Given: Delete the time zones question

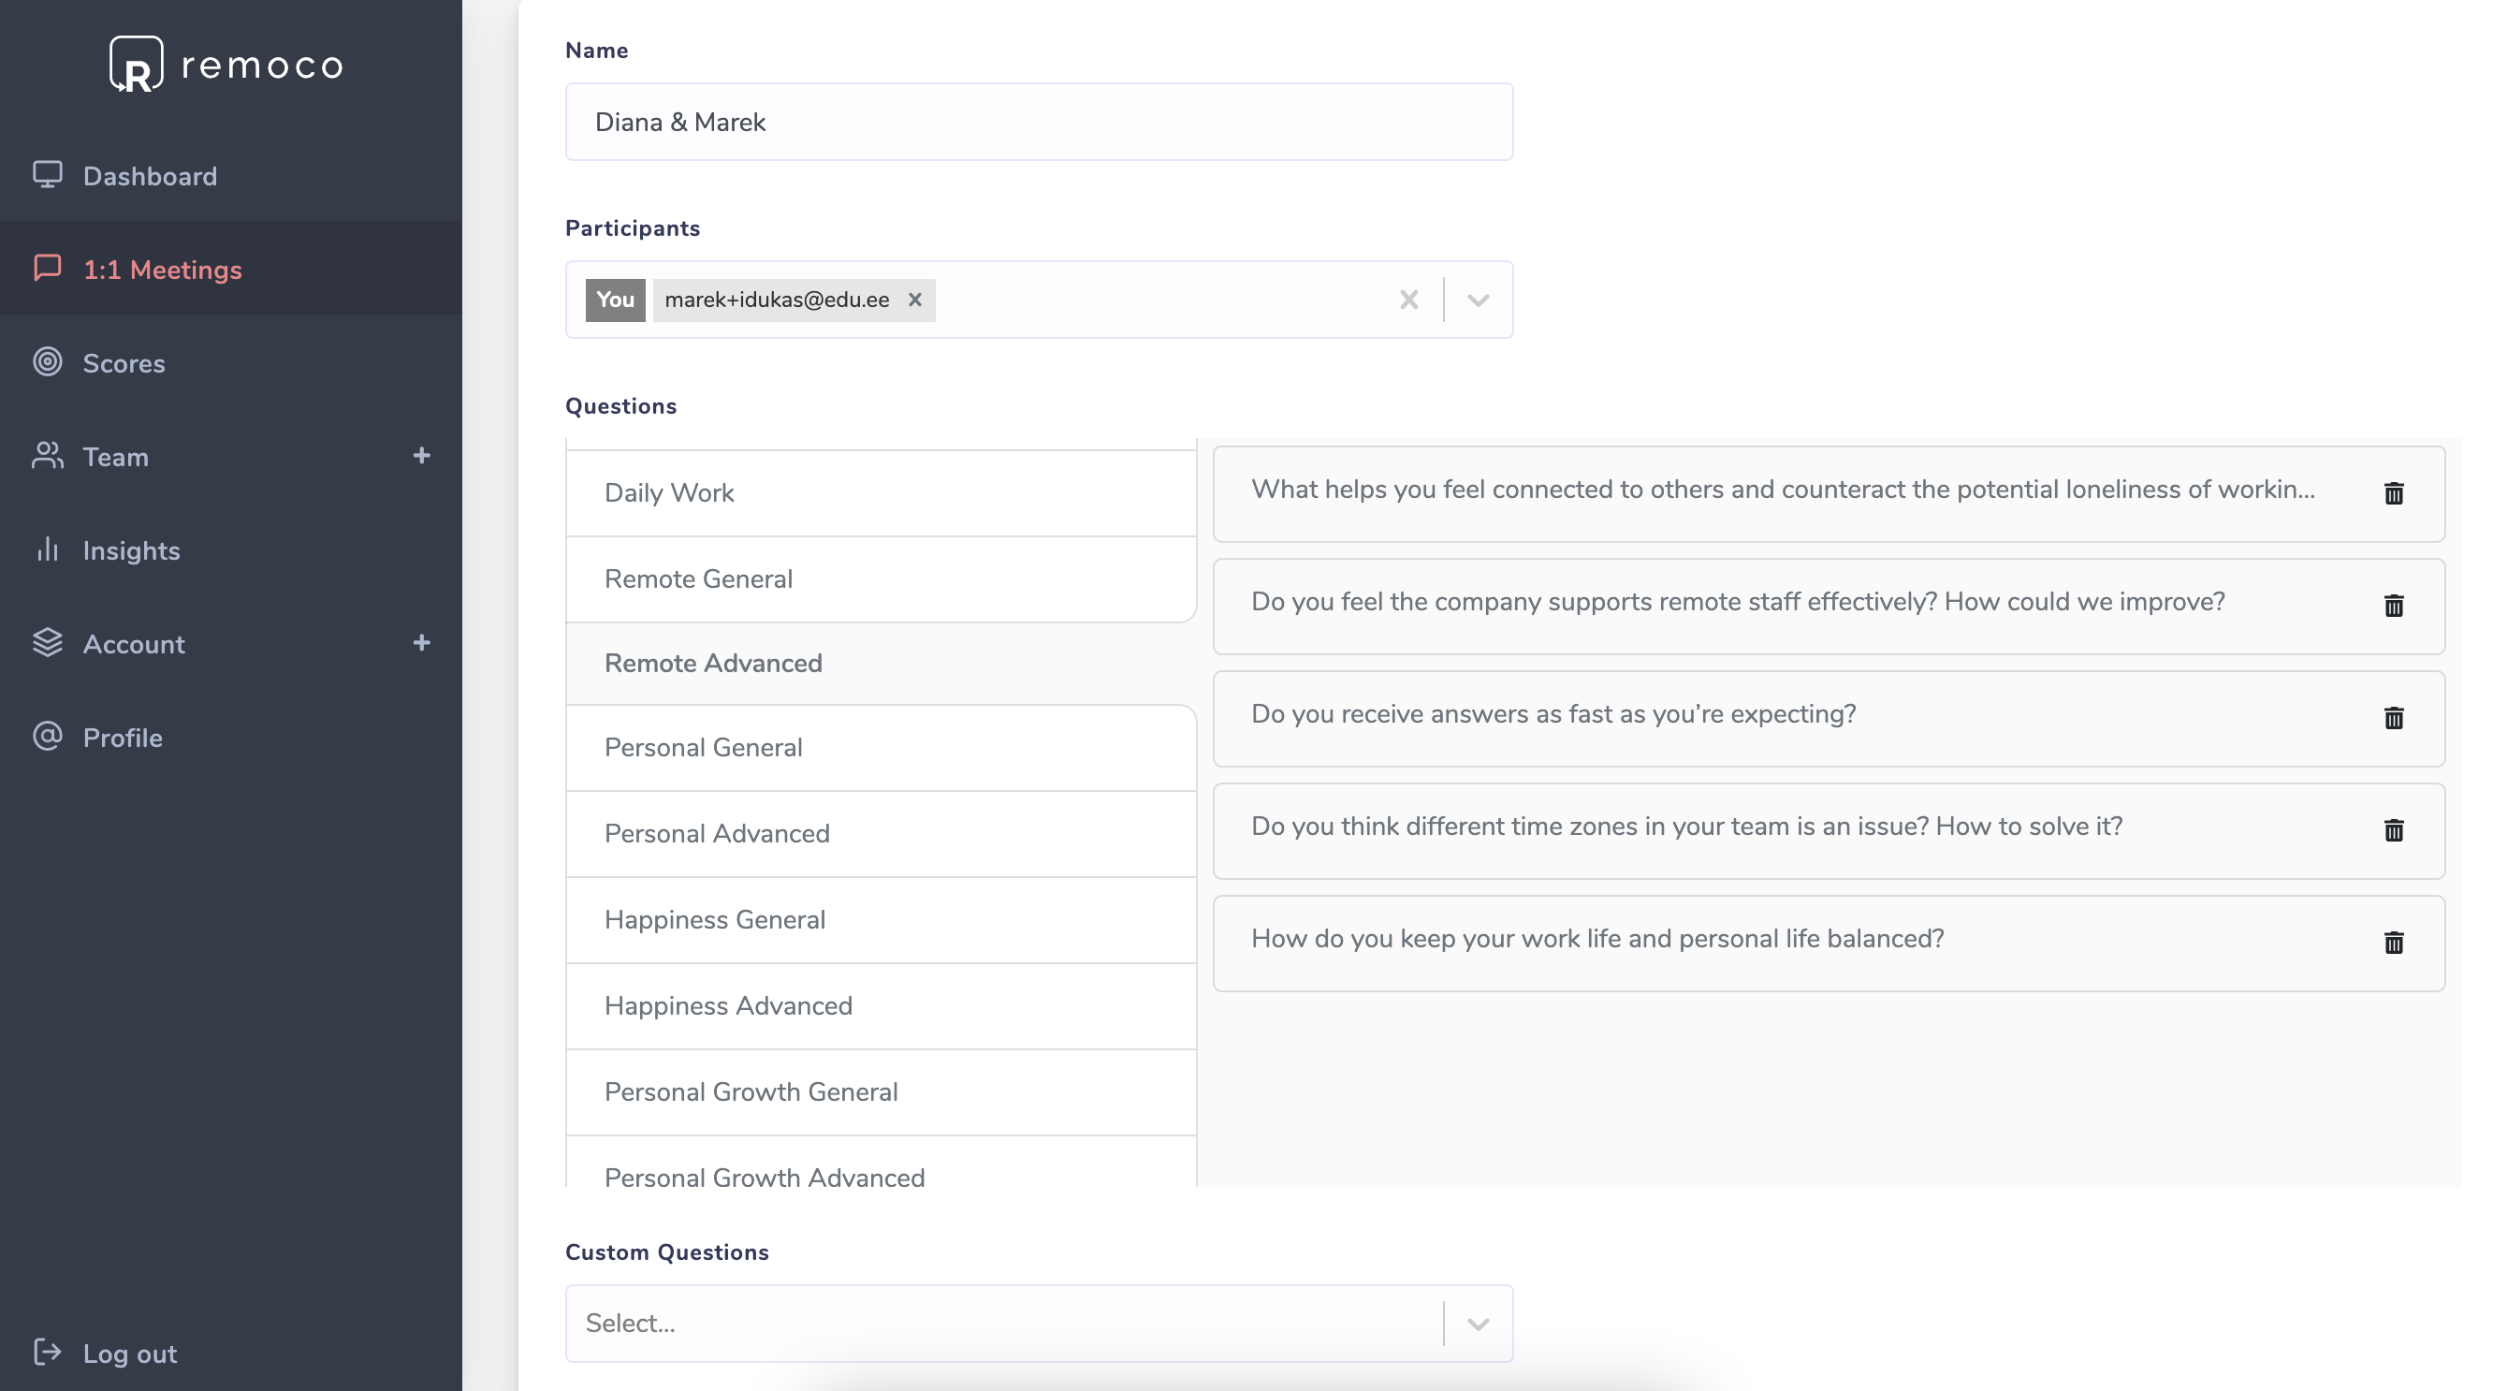Looking at the screenshot, I should [x=2393, y=830].
